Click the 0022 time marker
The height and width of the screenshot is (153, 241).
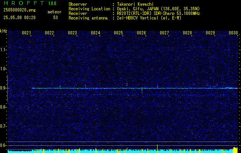pos(49,33)
